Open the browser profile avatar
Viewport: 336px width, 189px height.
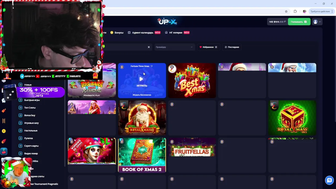304,11
